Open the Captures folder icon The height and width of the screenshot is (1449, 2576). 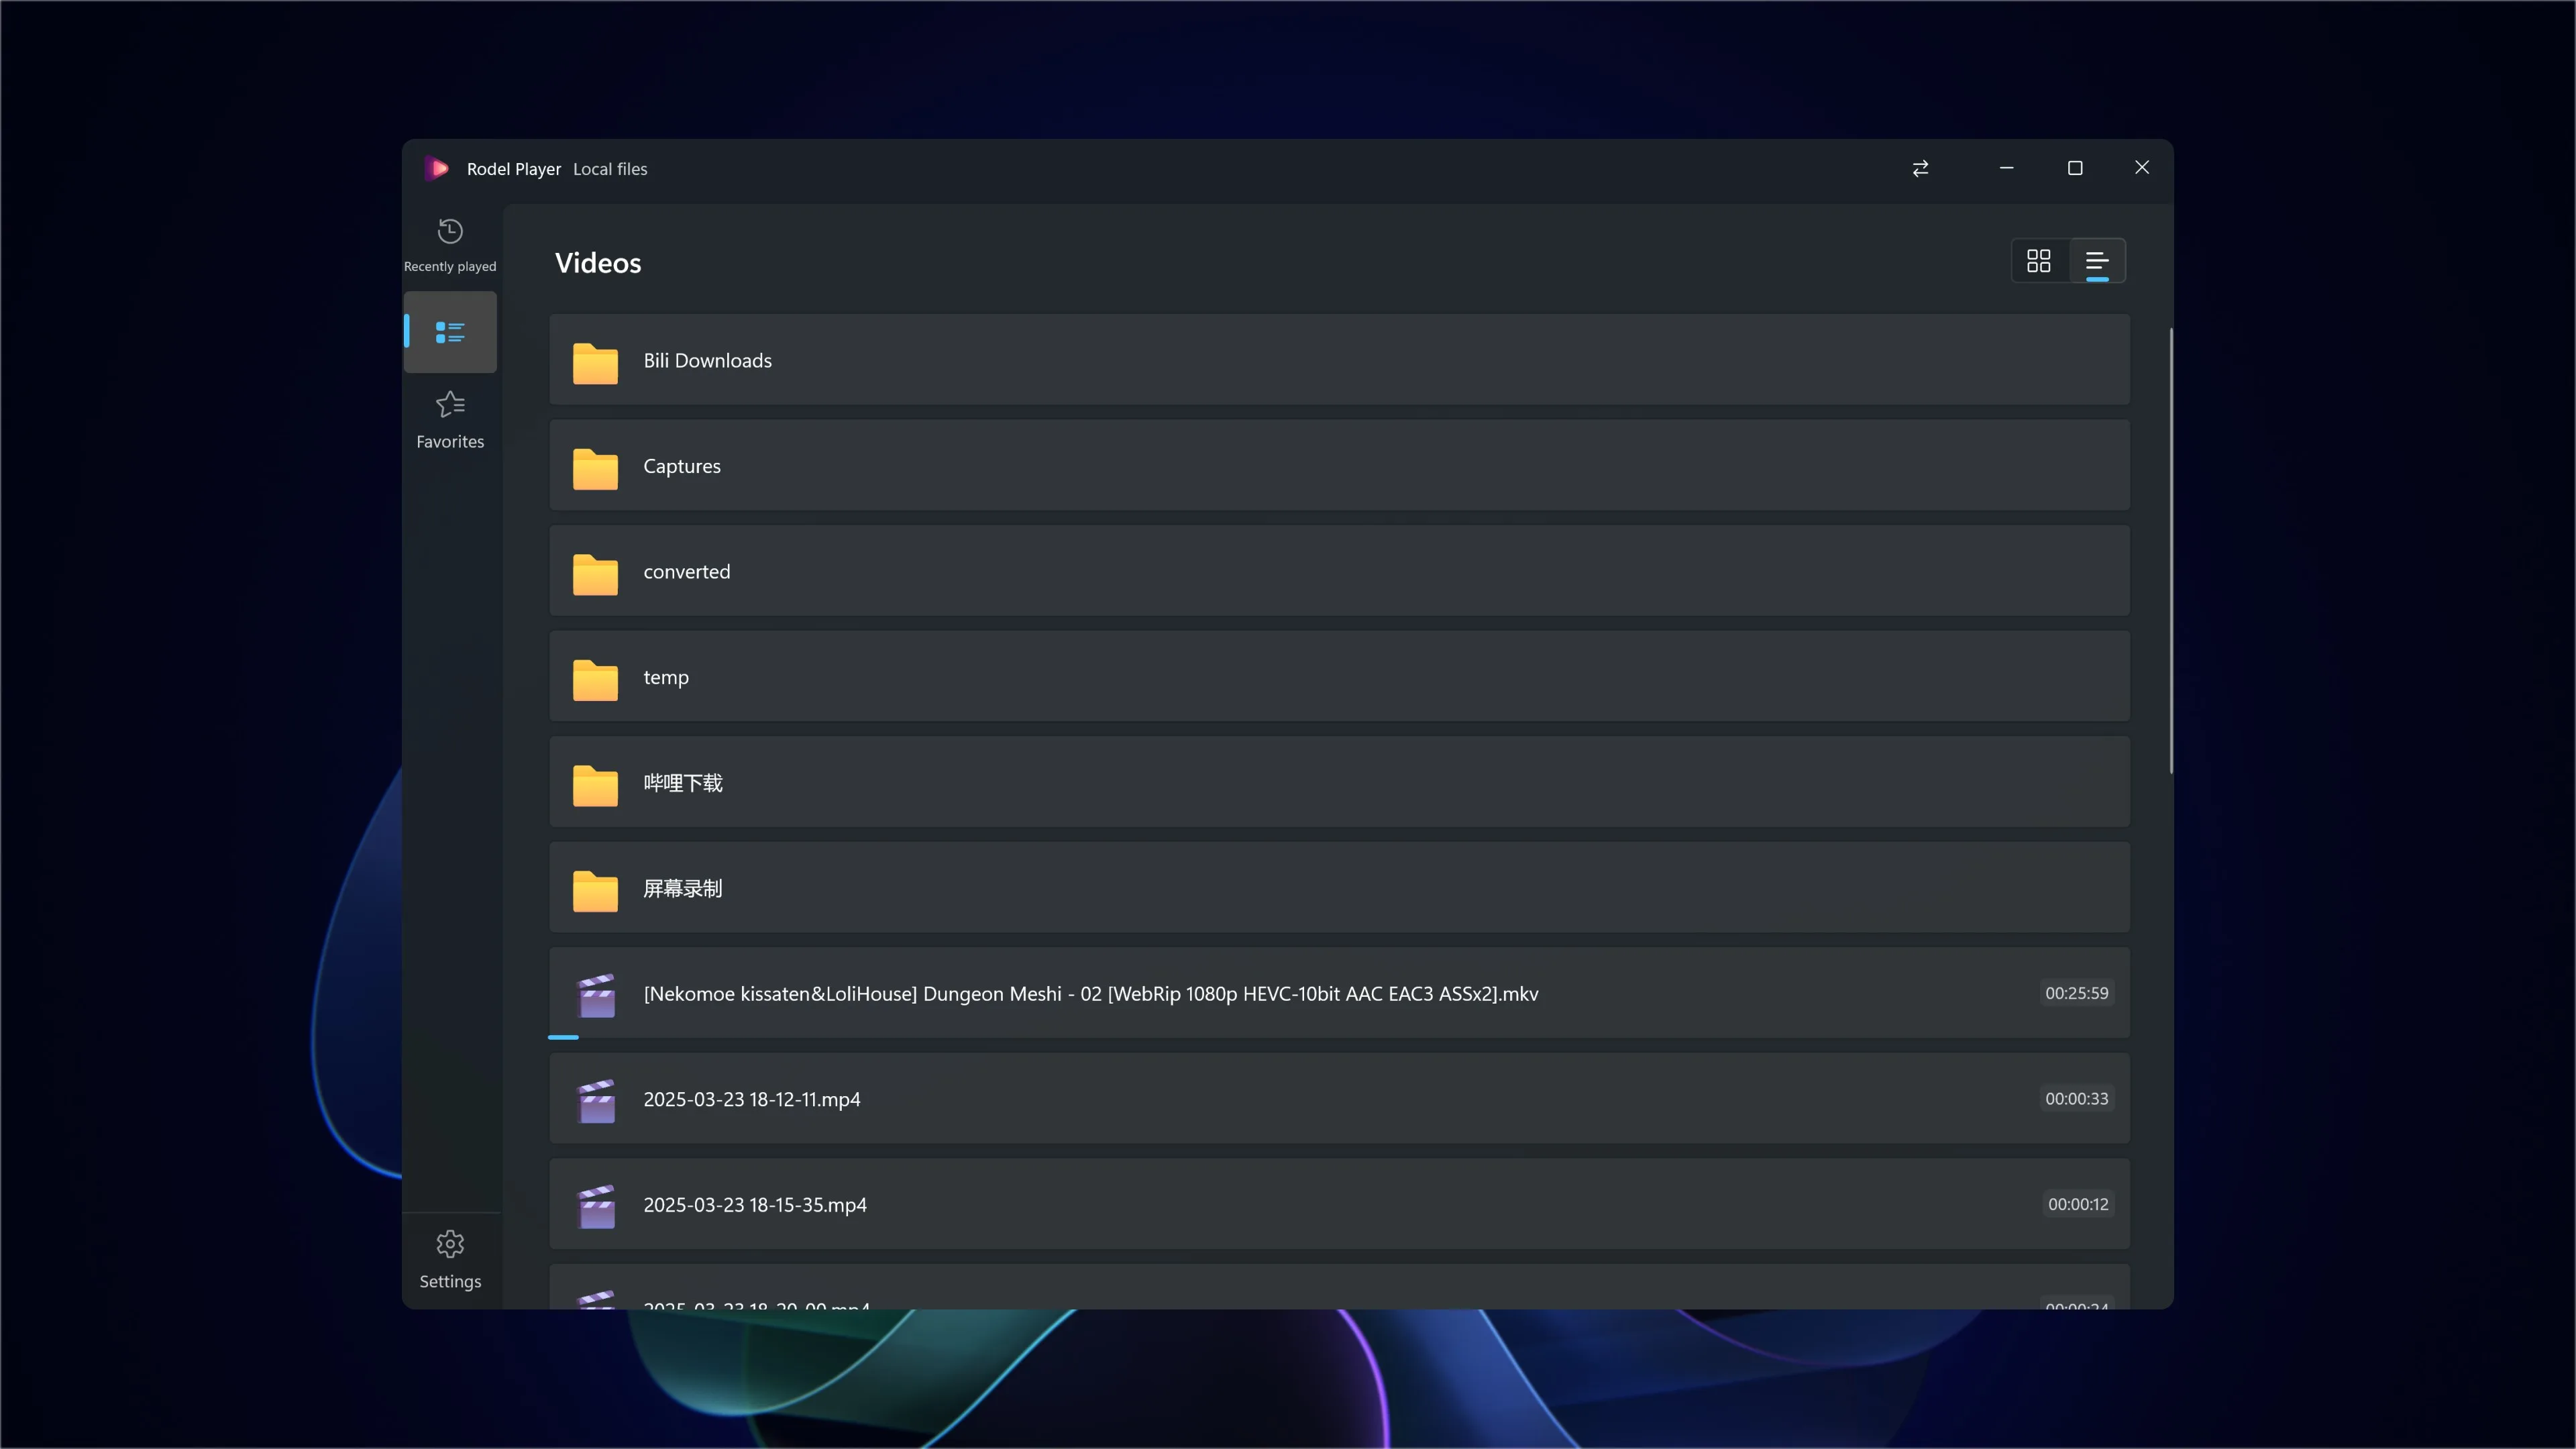595,468
